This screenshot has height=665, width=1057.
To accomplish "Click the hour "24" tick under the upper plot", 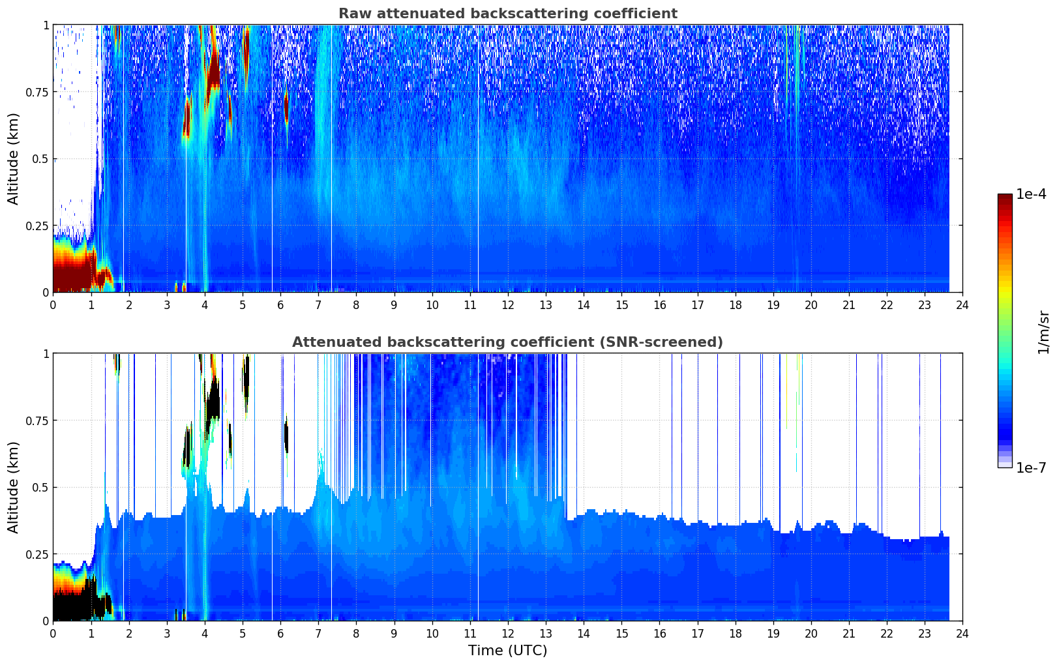I will click(x=962, y=304).
